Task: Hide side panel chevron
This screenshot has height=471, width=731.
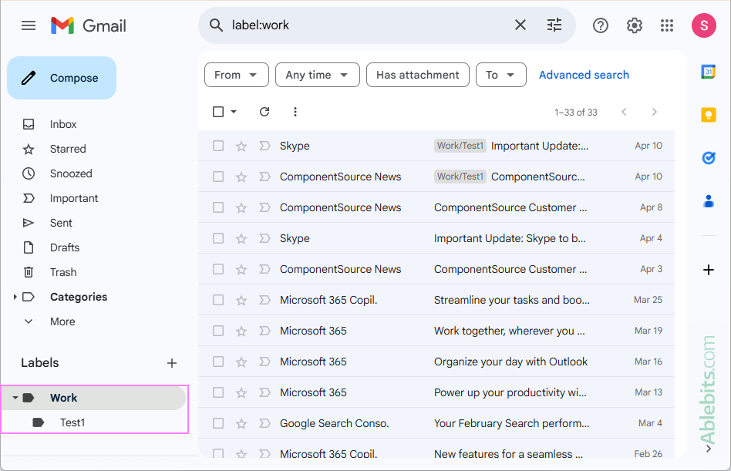Action: (x=708, y=449)
